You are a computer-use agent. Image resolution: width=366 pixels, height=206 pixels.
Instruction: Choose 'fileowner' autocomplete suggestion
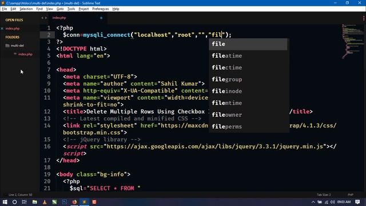248,114
